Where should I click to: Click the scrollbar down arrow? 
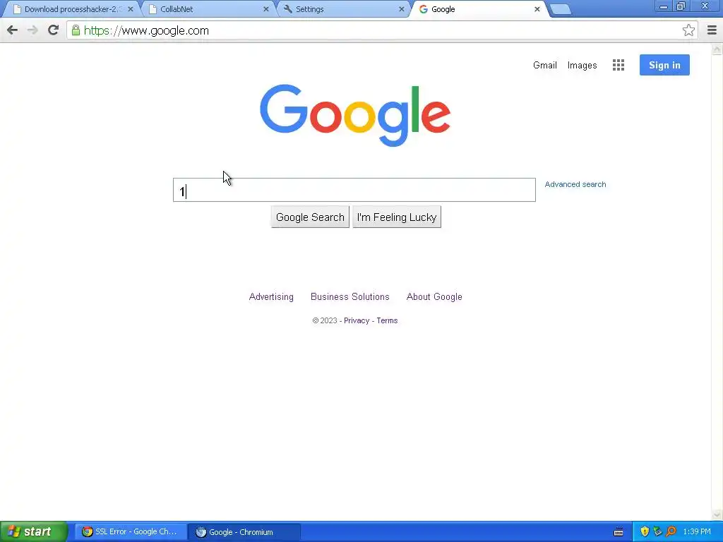(717, 514)
